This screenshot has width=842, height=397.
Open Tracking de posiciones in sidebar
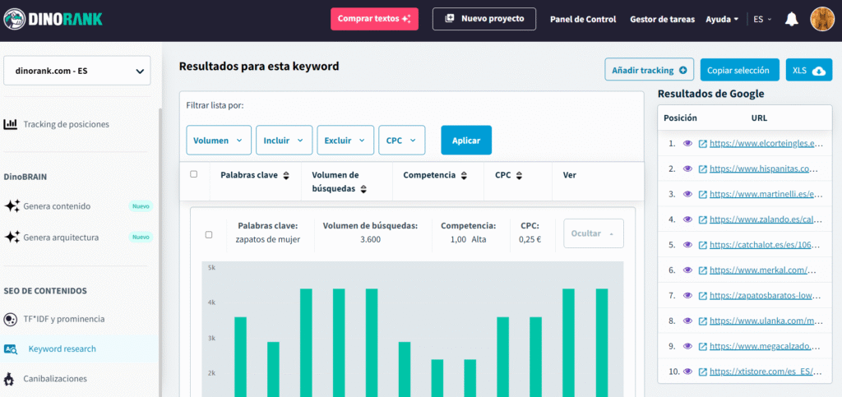66,124
